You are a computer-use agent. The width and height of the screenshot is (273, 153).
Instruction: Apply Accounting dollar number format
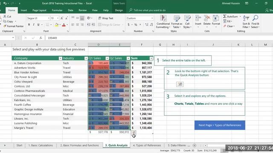pyautogui.click(x=128, y=25)
